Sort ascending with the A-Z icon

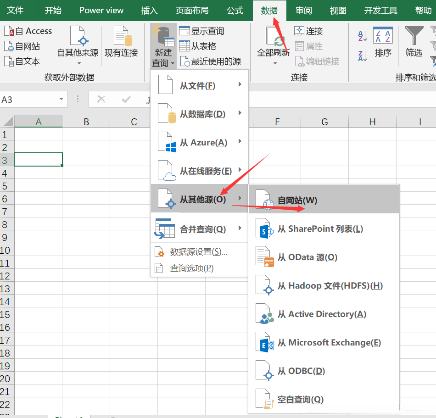[x=362, y=36]
